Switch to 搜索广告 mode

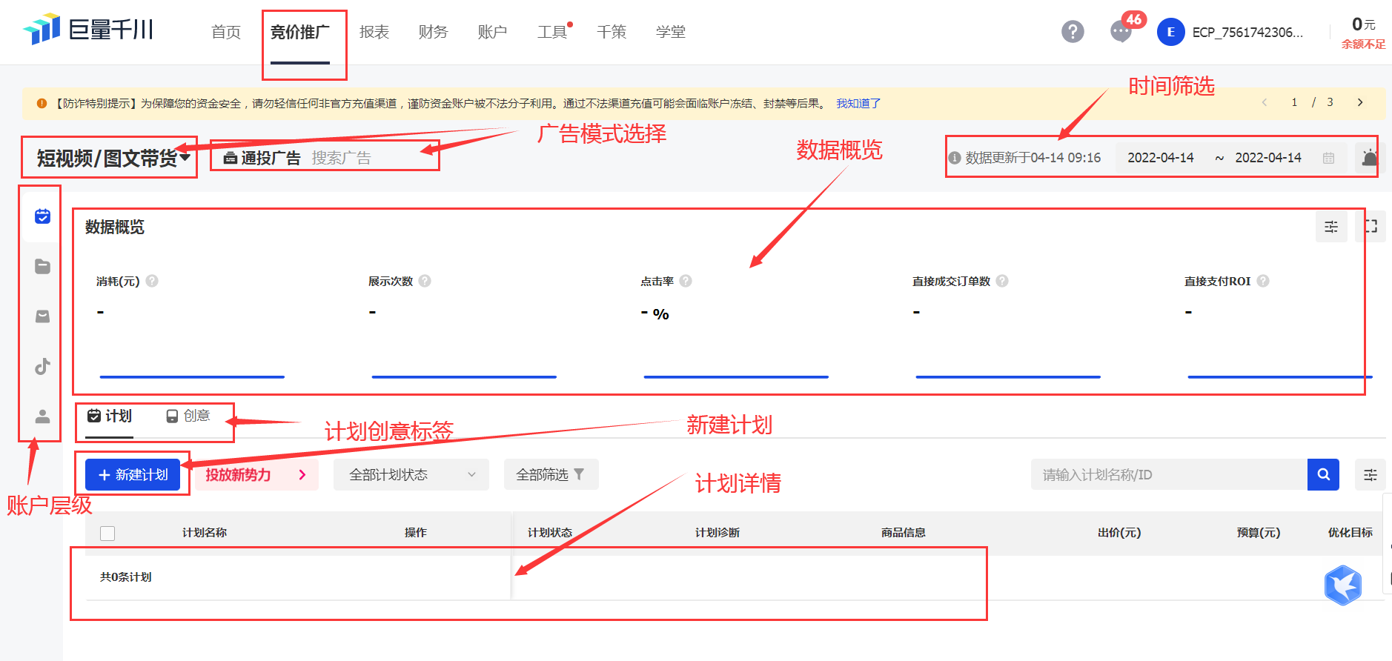point(341,158)
